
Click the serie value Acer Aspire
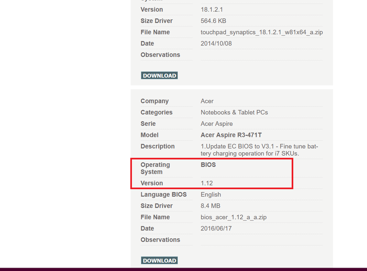pos(217,124)
